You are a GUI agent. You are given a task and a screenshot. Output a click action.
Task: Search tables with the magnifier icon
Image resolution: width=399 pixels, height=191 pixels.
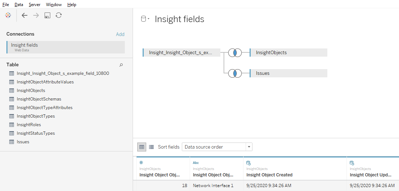click(x=121, y=65)
